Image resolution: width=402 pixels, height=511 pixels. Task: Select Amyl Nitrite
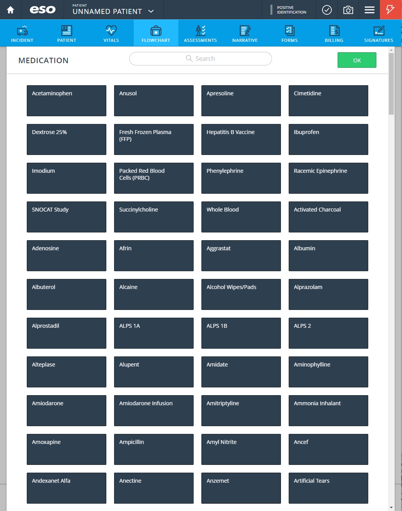[241, 449]
